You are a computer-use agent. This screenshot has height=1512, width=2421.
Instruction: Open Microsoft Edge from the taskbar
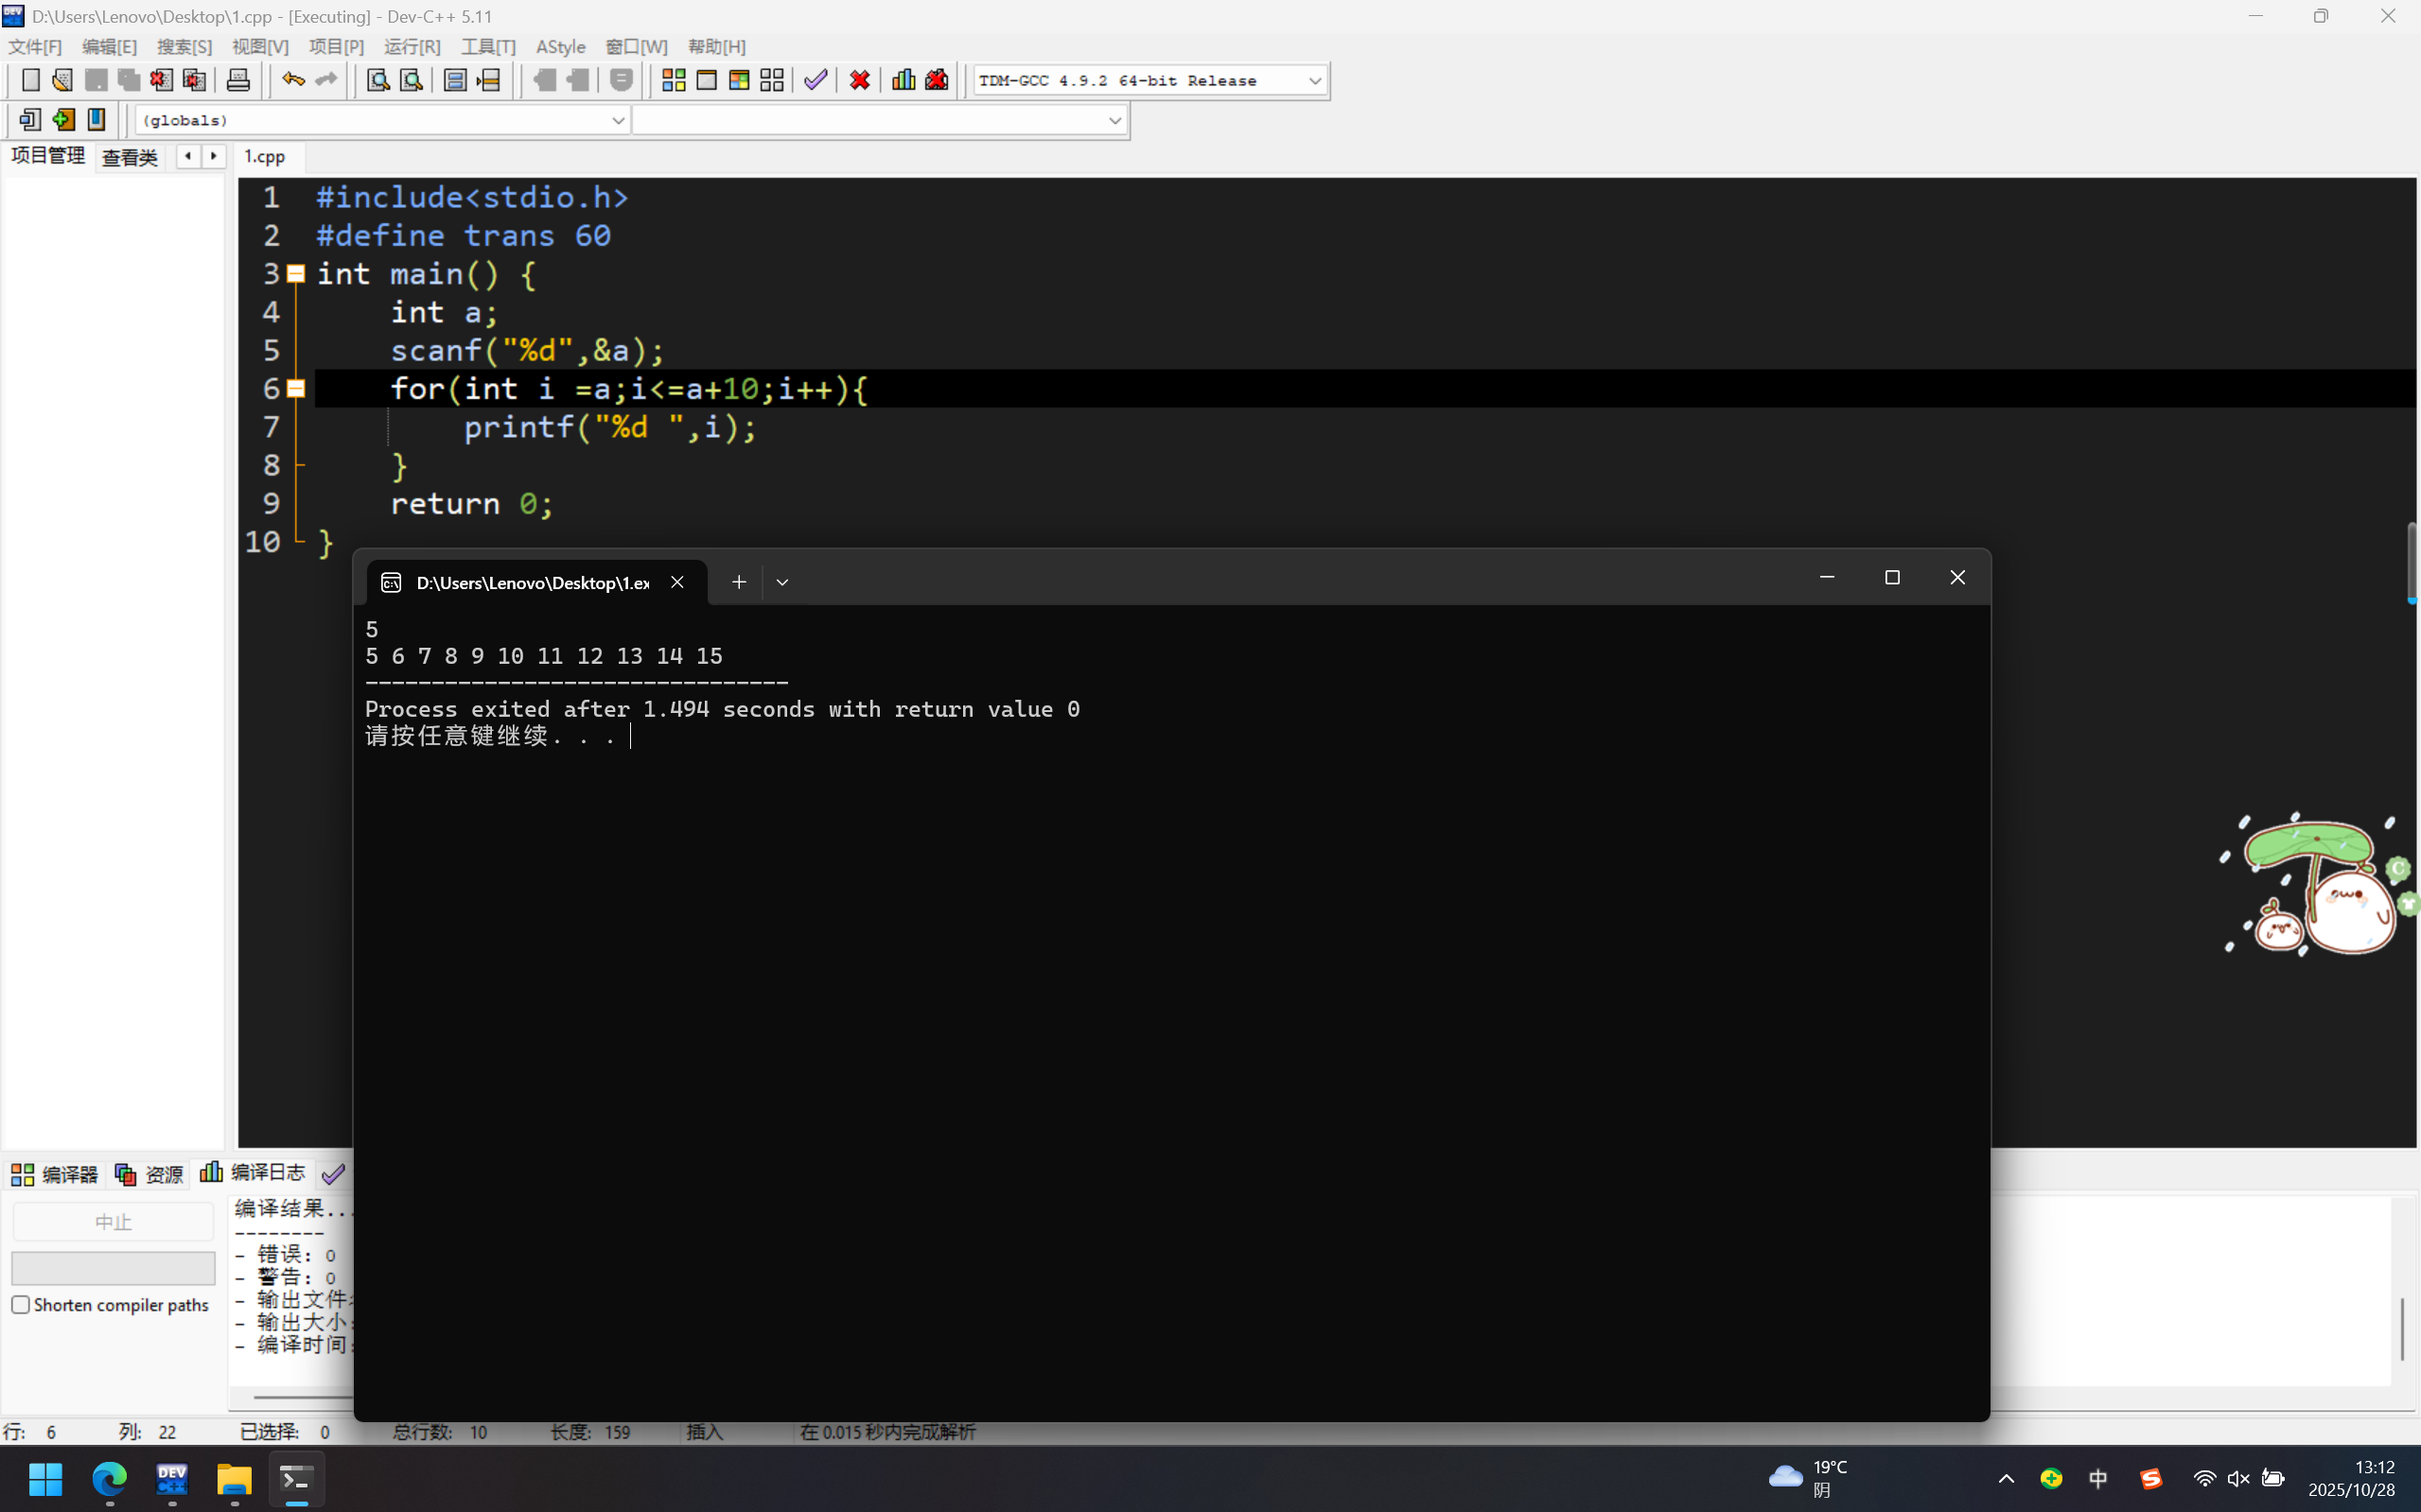pyautogui.click(x=109, y=1478)
